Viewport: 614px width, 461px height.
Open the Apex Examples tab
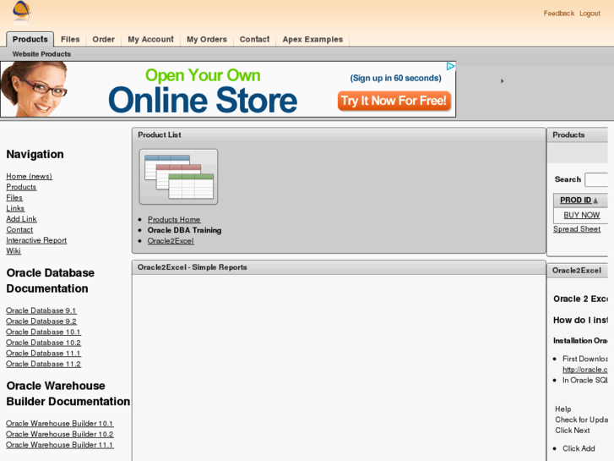(312, 39)
